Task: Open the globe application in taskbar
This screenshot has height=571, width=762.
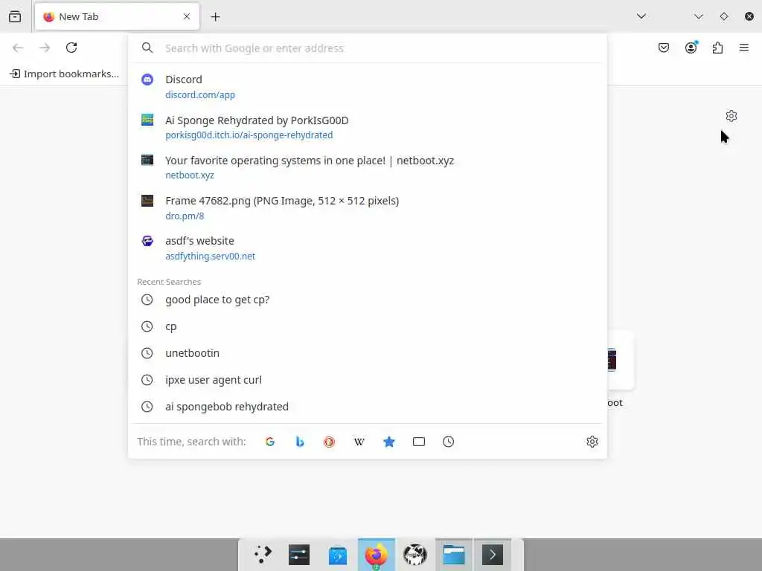Action: point(415,555)
